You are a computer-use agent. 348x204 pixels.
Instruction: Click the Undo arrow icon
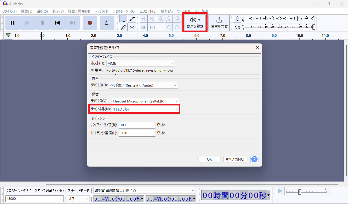coord(169,27)
